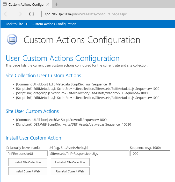The image size is (175, 182).
Task: Click the Sequence field showing 1000
Action: coord(150,154)
